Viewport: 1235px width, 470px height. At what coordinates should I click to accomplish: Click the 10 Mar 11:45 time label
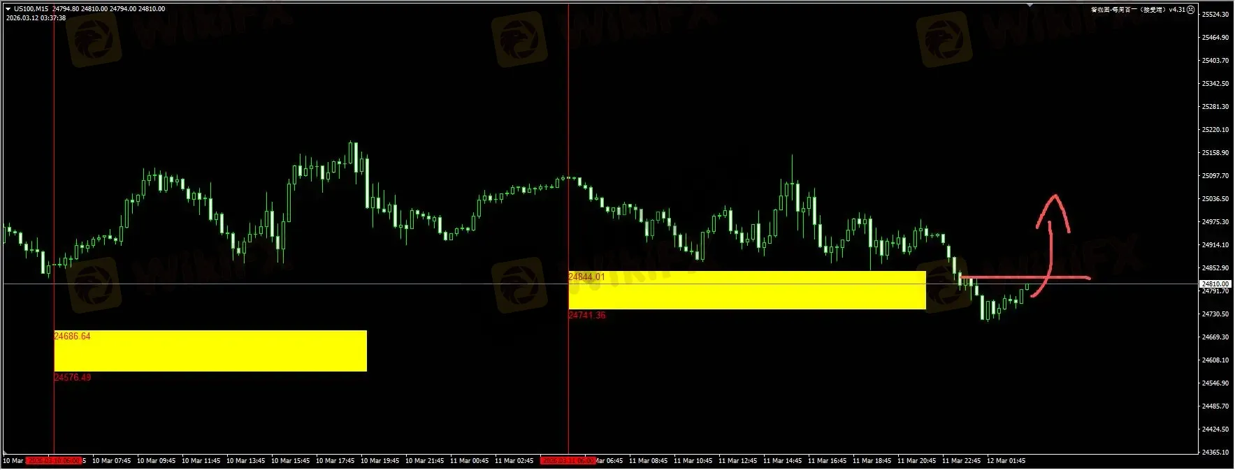[201, 461]
